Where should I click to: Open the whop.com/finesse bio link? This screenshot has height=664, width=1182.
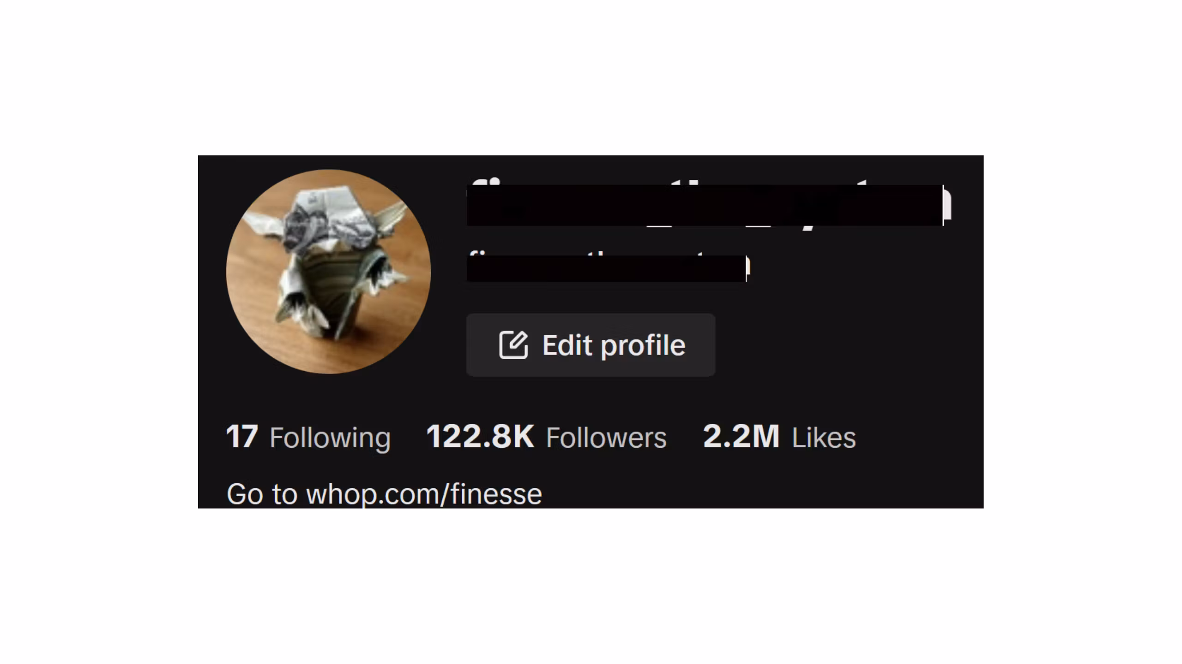coord(424,495)
